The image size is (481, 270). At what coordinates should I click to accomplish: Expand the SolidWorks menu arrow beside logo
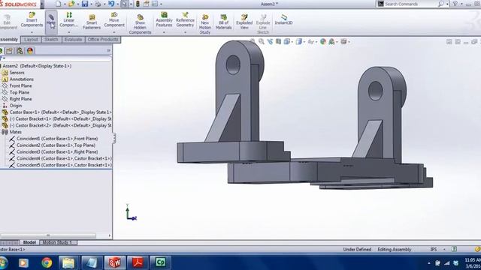point(42,4)
